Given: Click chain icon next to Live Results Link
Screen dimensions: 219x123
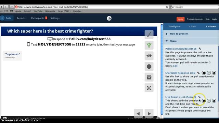Looking at the screenshot, I should [x=199, y=97].
